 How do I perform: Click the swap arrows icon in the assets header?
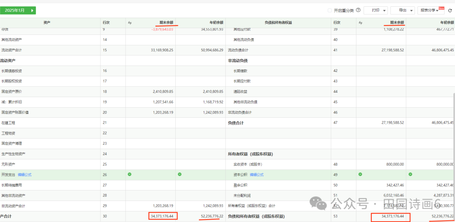pos(130,23)
